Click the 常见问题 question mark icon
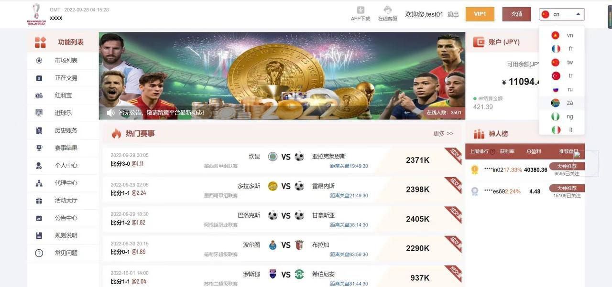The height and width of the screenshot is (287, 612). 39,253
